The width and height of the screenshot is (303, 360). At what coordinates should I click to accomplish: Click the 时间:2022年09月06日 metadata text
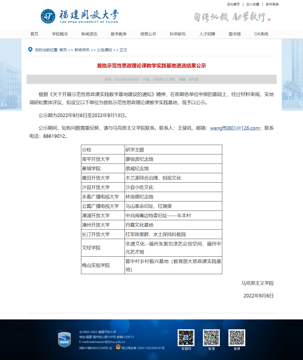click(122, 80)
